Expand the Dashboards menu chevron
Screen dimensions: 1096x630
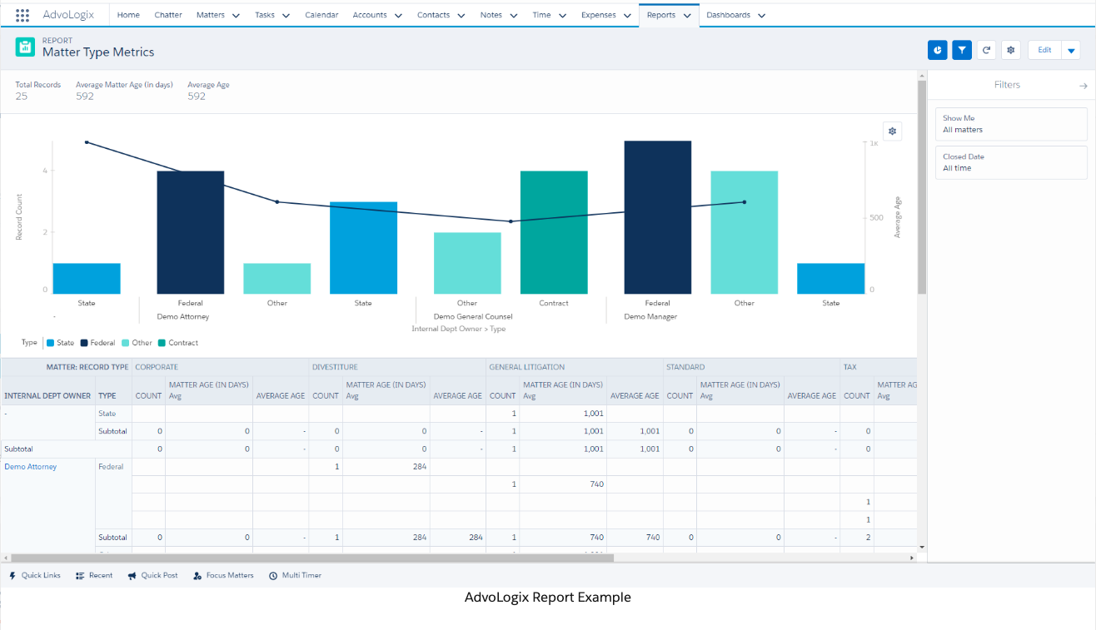(761, 14)
